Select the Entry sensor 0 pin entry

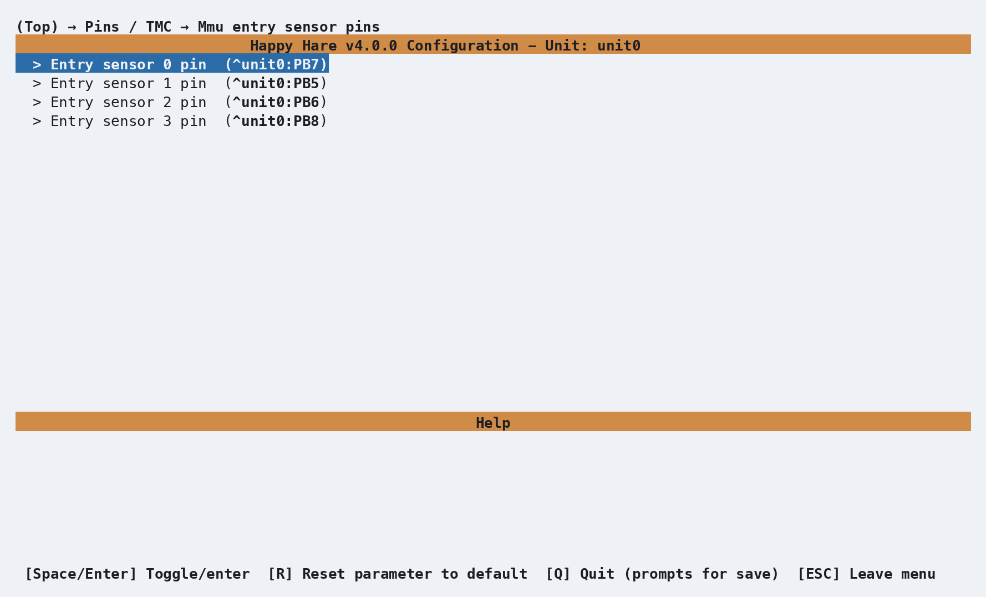(172, 64)
